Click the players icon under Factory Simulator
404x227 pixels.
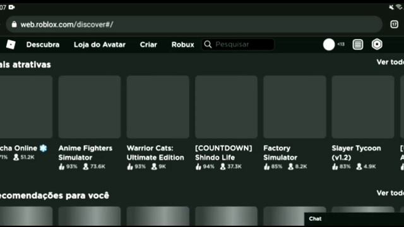pyautogui.click(x=290, y=166)
